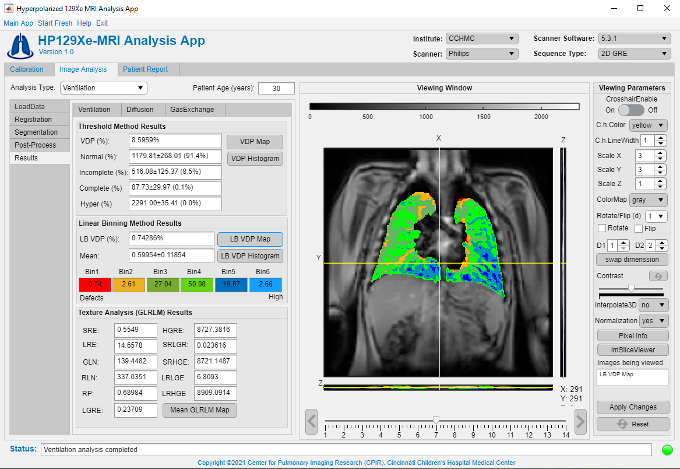Toggle the CrosshairEnable switch

(x=631, y=110)
